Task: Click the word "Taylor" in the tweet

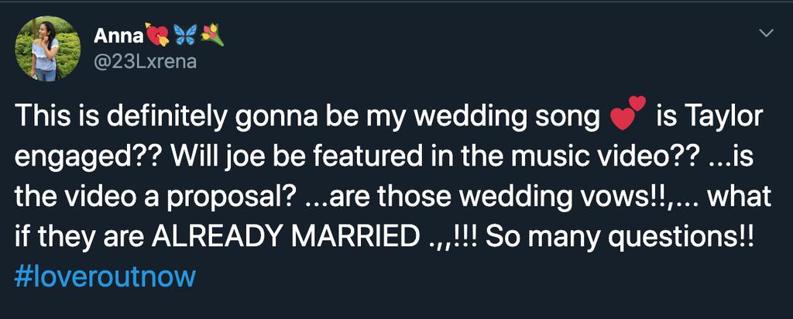Action: pyautogui.click(x=724, y=118)
